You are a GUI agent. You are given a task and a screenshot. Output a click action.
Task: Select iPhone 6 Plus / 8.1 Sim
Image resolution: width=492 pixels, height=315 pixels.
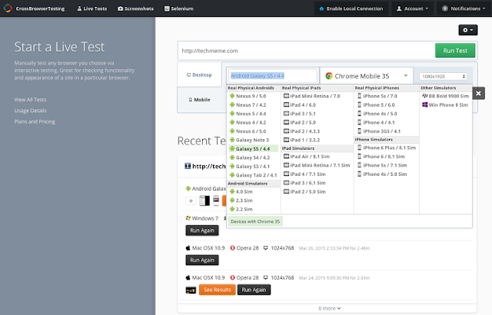[387, 148]
